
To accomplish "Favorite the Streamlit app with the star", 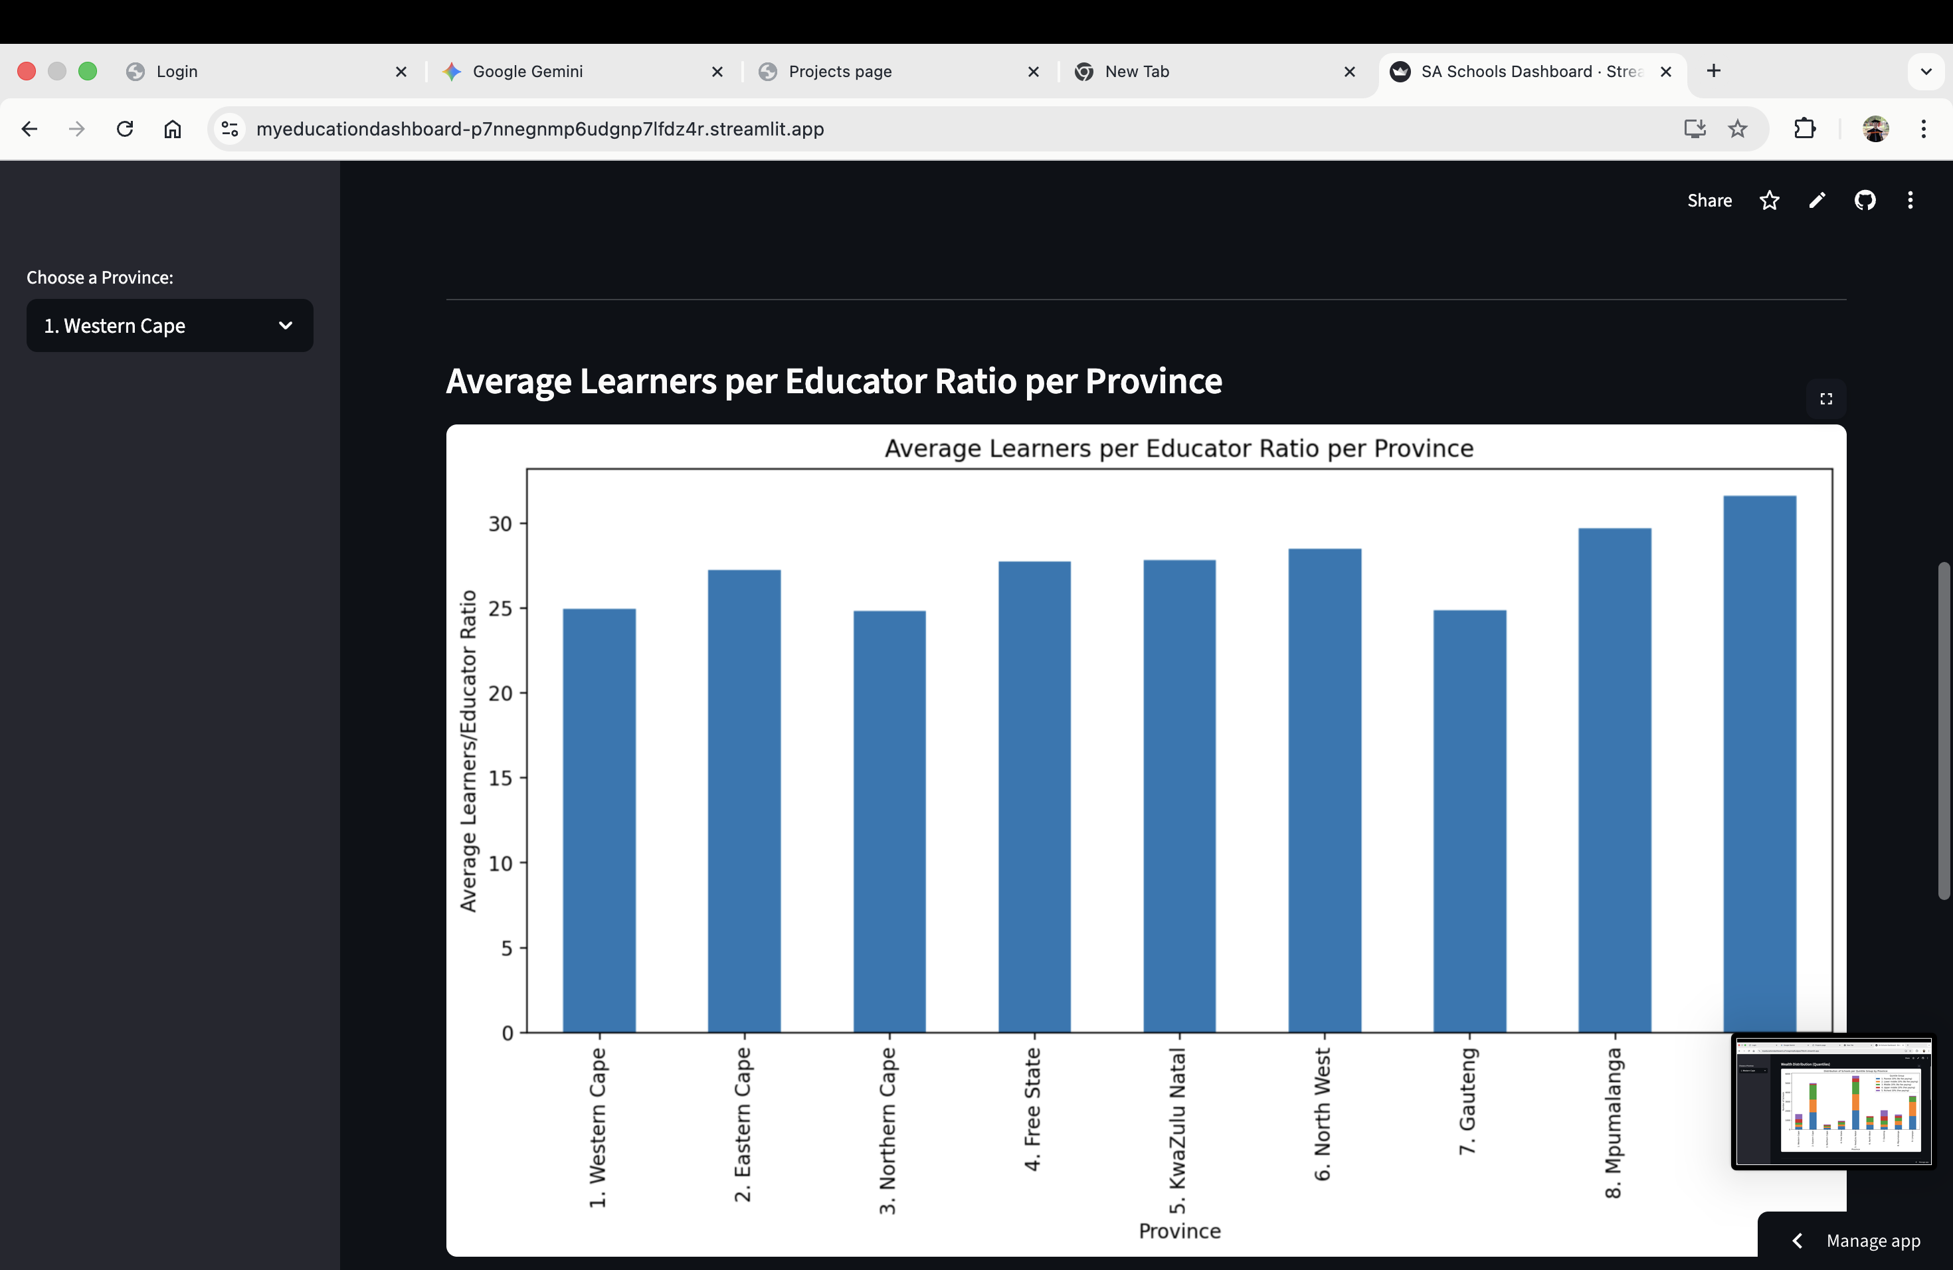I will point(1769,201).
